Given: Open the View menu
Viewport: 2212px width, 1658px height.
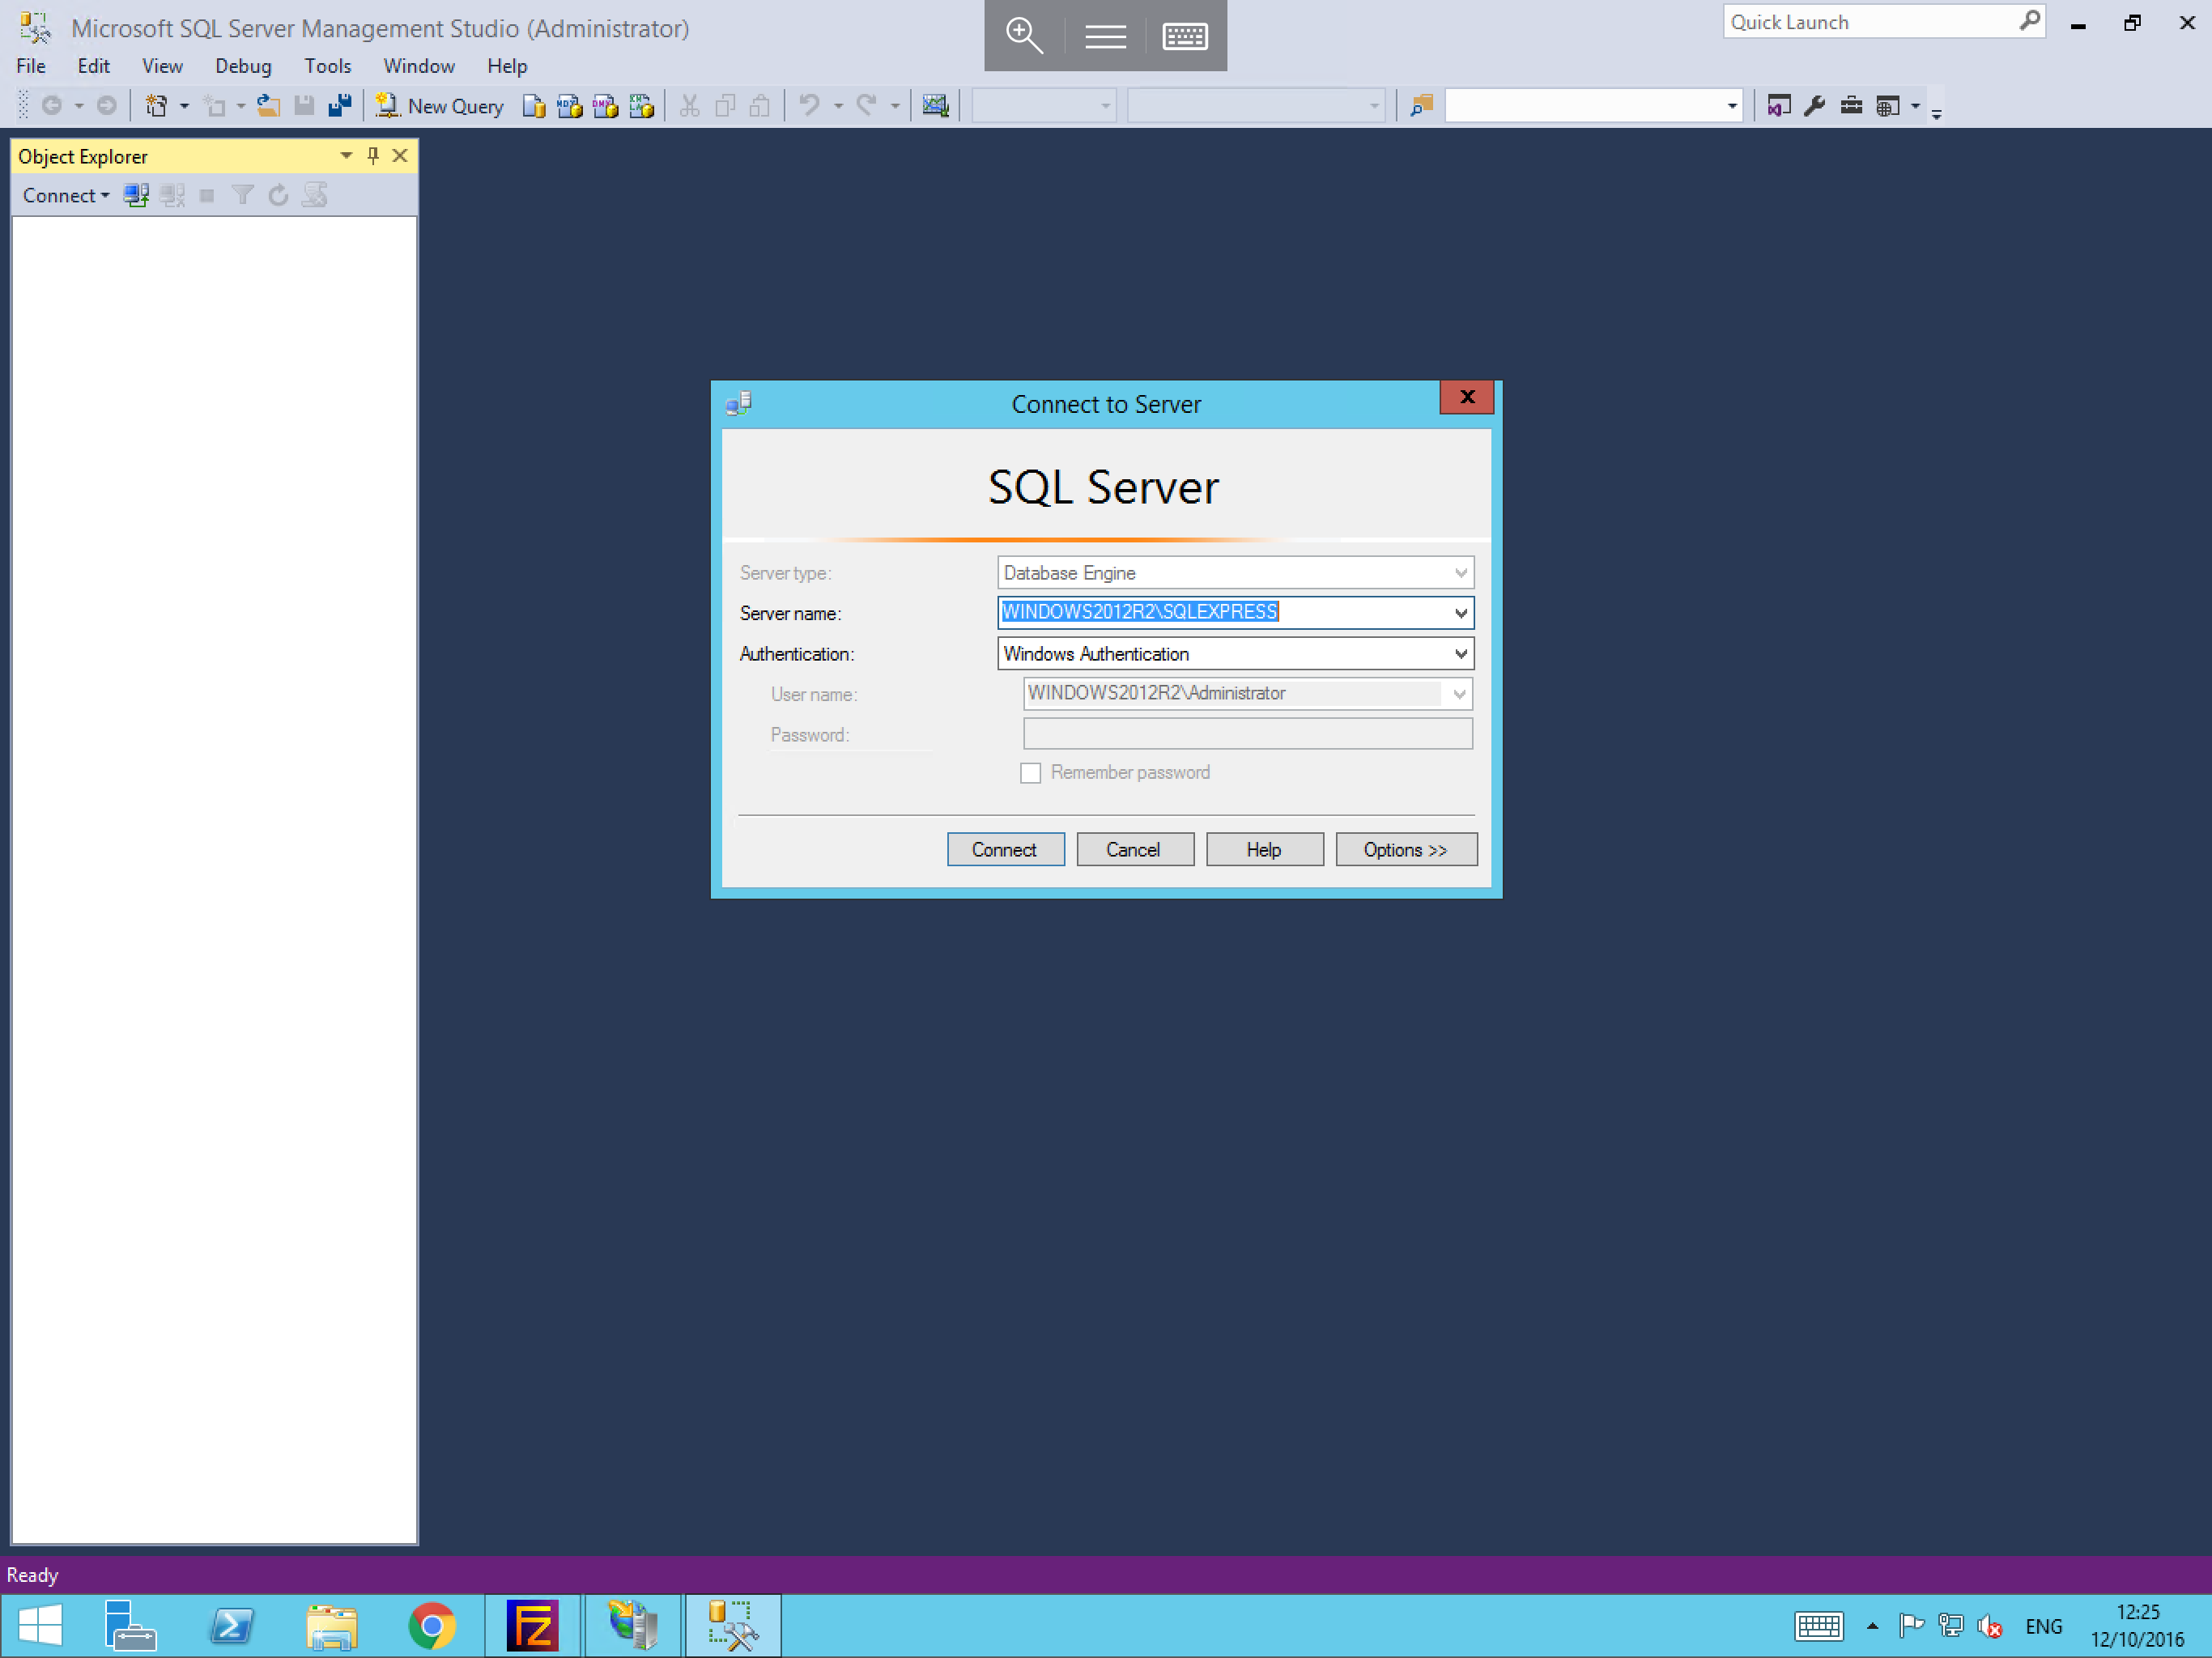Looking at the screenshot, I should (162, 66).
